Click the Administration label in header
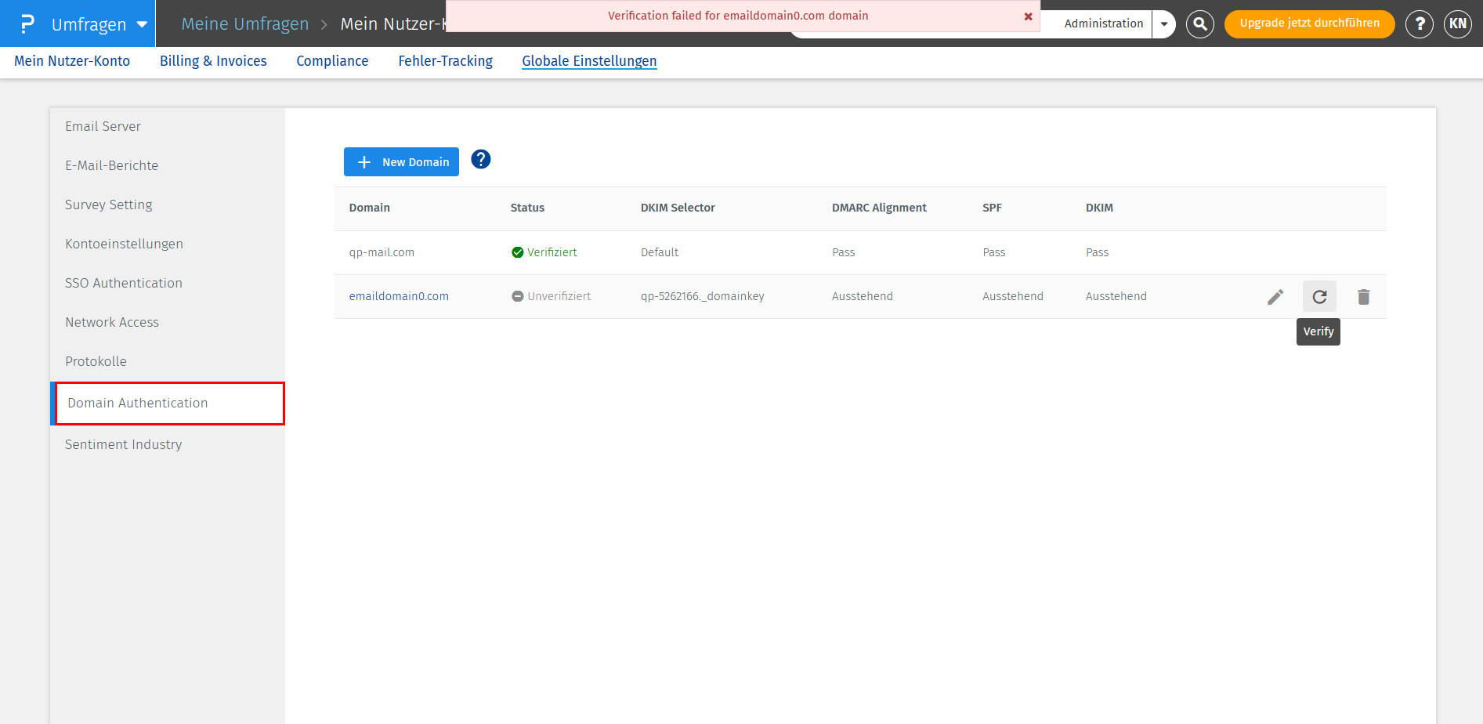This screenshot has width=1483, height=724. pyautogui.click(x=1103, y=24)
